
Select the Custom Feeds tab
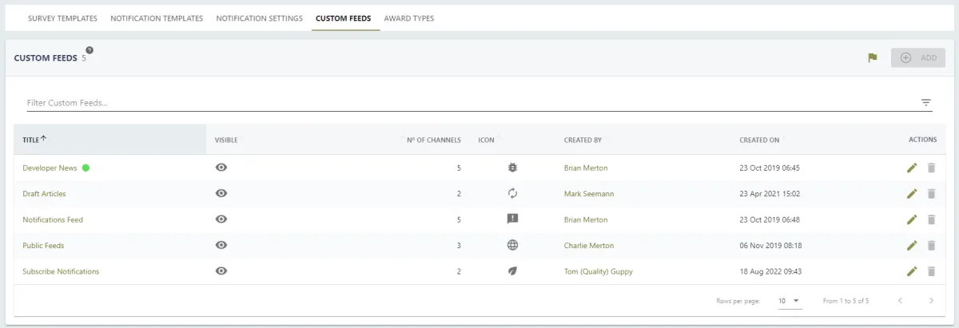(343, 18)
